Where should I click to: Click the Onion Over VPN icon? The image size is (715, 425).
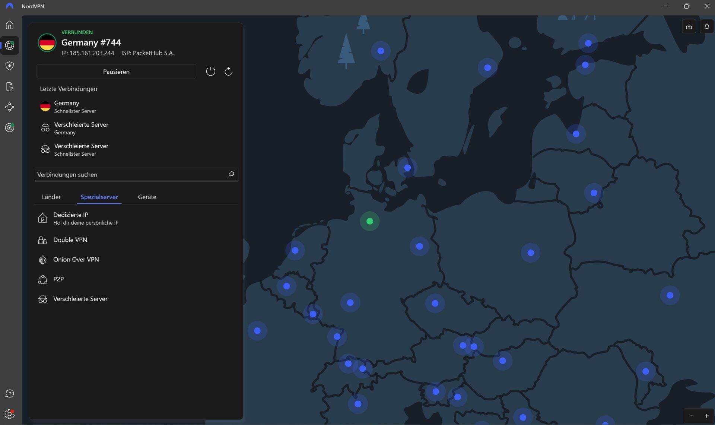[43, 260]
